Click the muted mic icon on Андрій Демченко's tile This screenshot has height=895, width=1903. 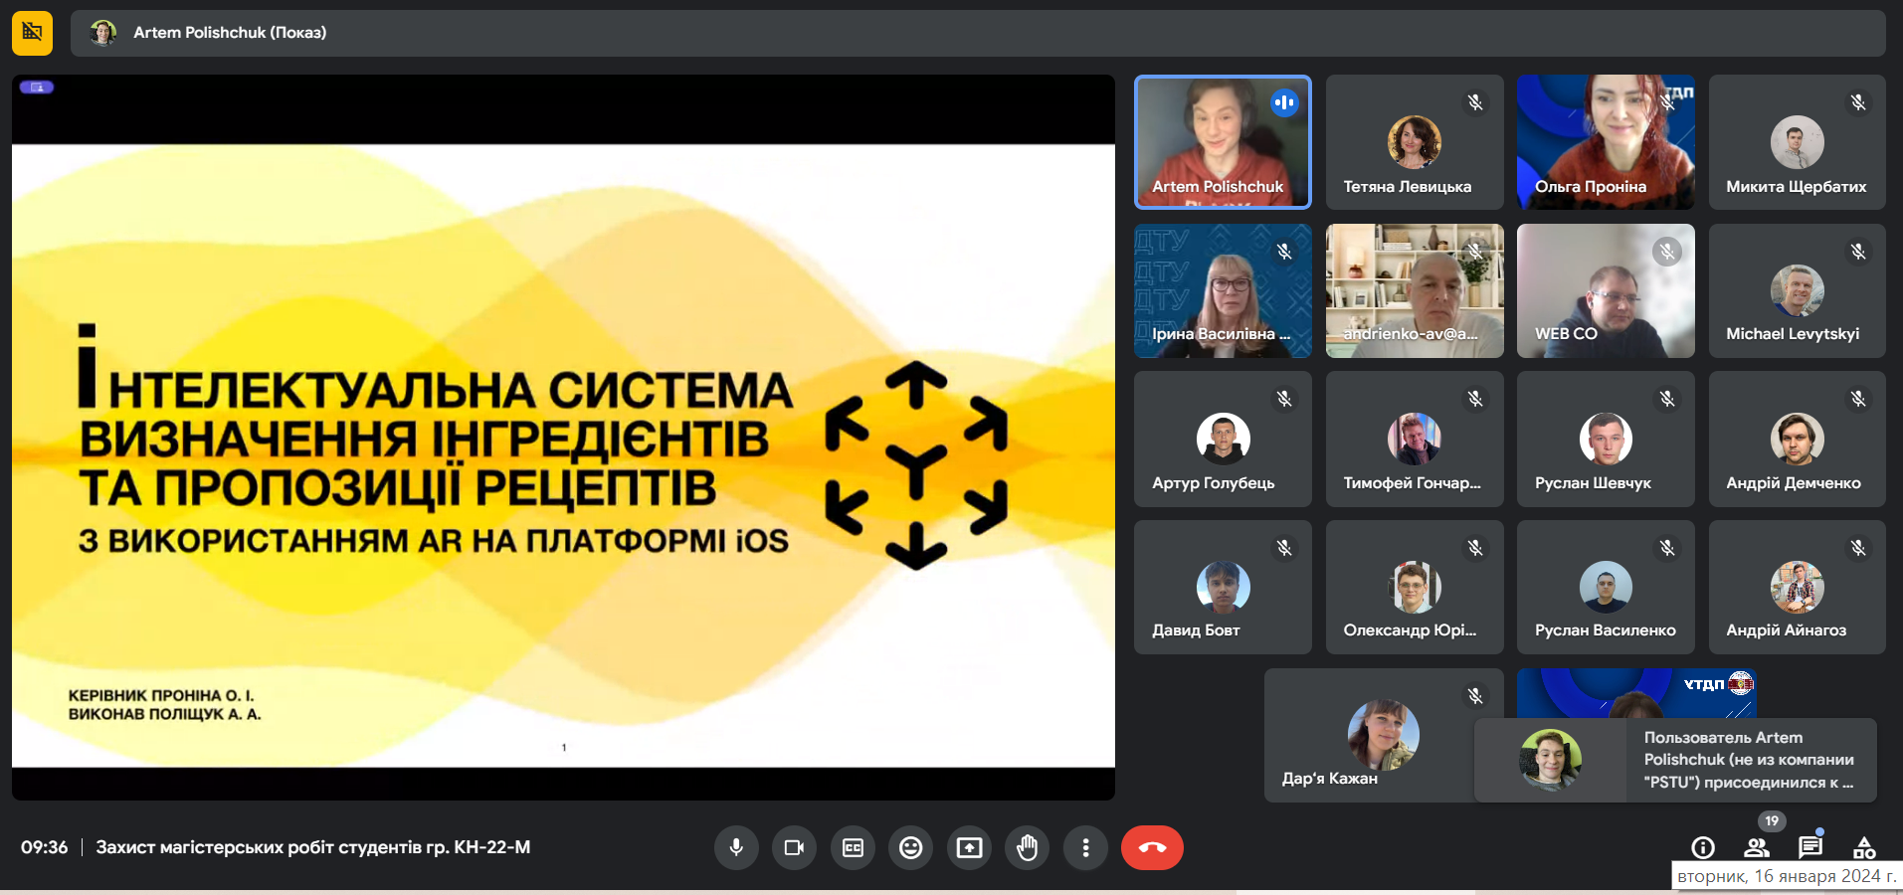click(x=1858, y=399)
